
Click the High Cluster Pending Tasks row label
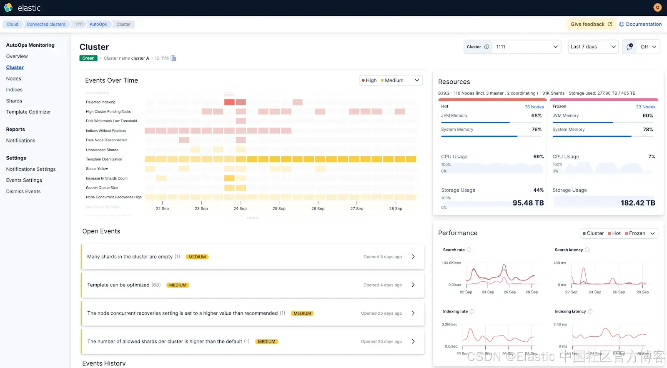point(108,112)
